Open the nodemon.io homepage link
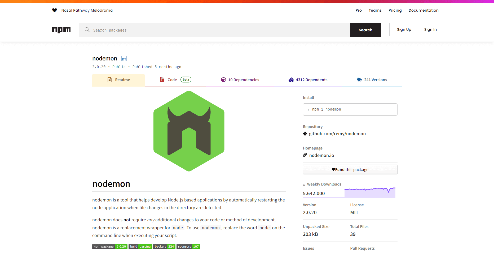 (321, 155)
